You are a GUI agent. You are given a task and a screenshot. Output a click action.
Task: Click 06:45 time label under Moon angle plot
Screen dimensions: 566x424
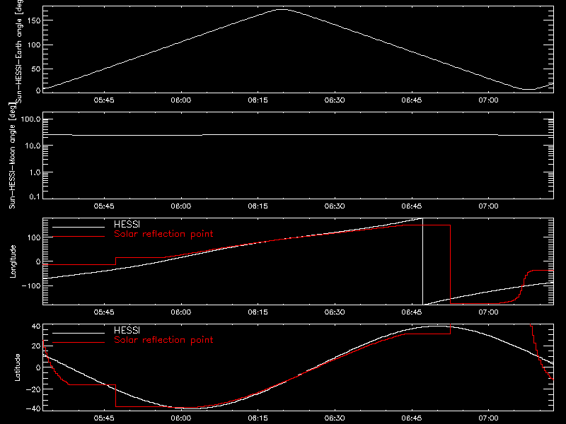coord(412,206)
